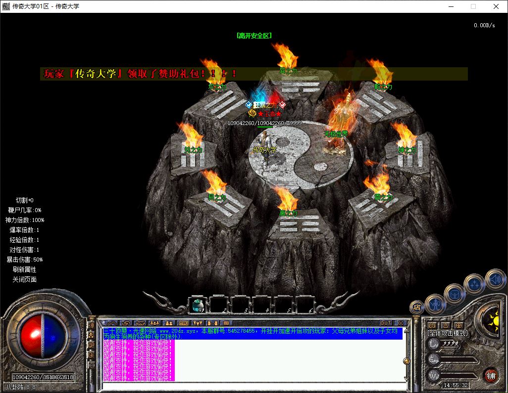The height and width of the screenshot is (393, 508).
Task: Click the round chat scrollbar thumb
Action: pos(406,361)
